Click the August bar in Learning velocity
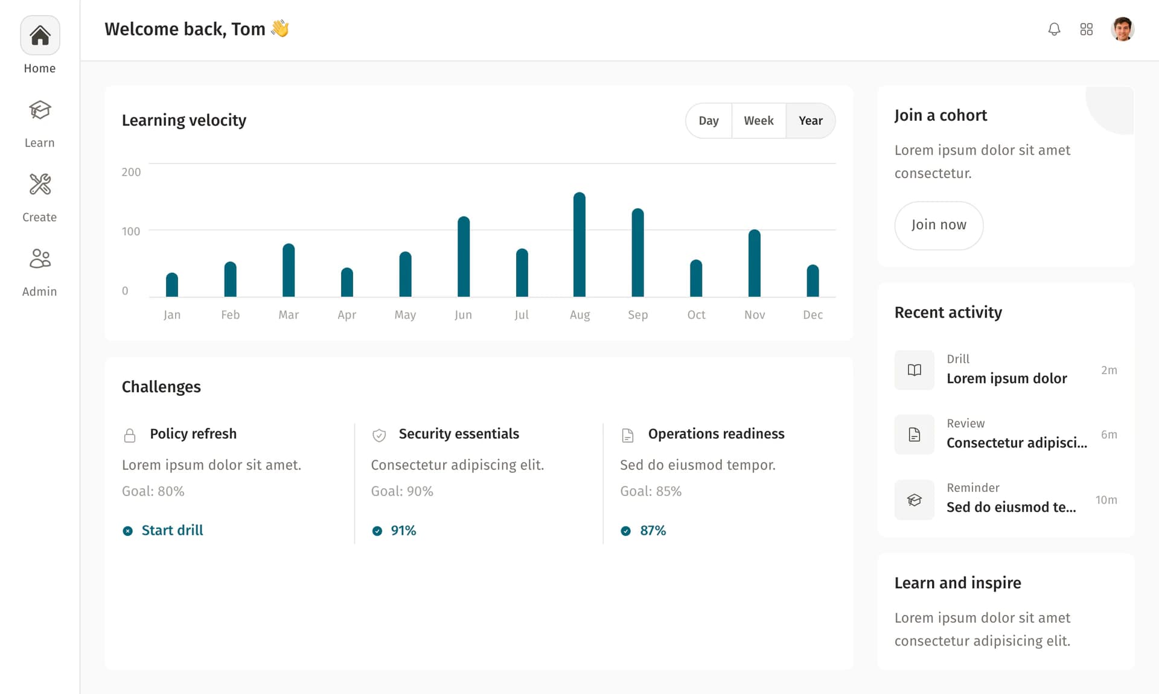 pos(579,241)
